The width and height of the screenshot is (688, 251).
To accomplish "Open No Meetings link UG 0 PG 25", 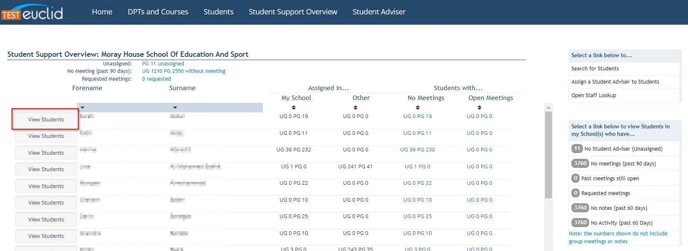I will [x=418, y=216].
